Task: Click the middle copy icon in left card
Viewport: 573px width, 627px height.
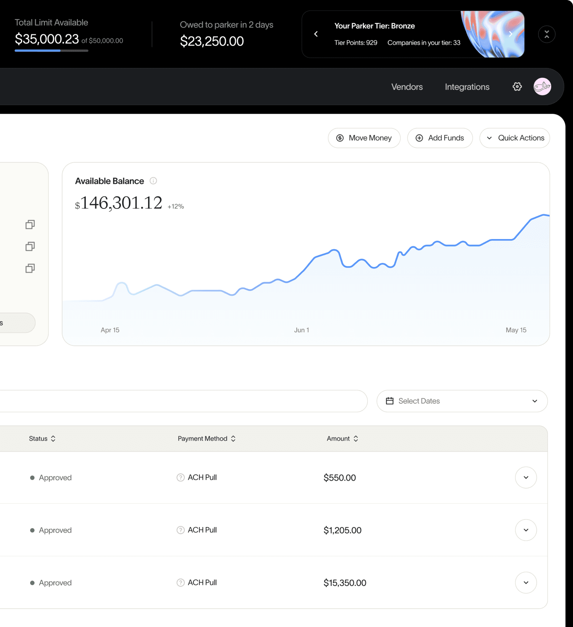Action: point(30,246)
